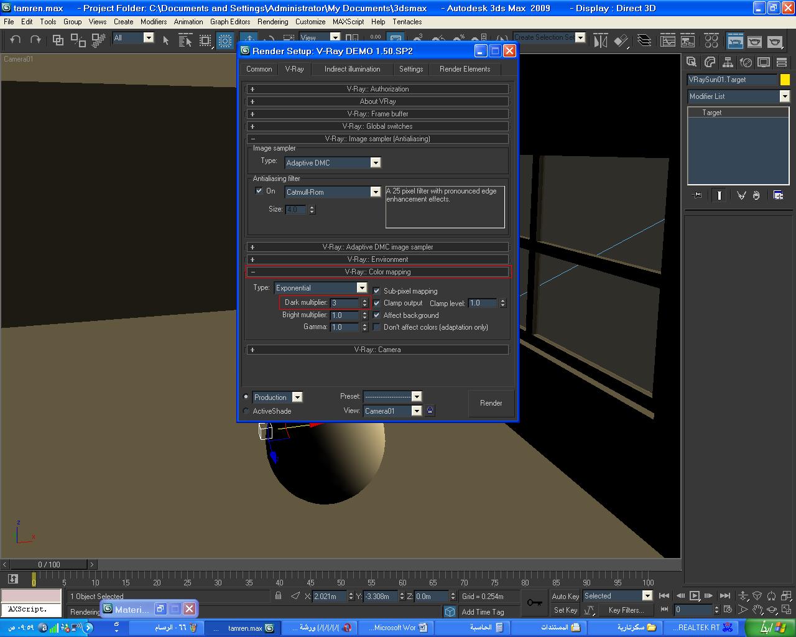Select the Bind to Space Warp tool

pyautogui.click(x=98, y=40)
